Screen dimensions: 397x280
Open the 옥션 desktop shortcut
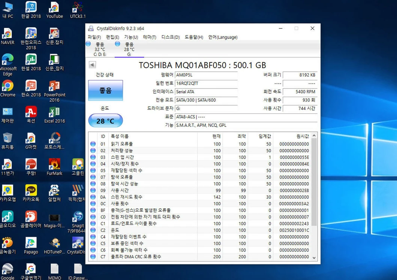[x=31, y=115]
